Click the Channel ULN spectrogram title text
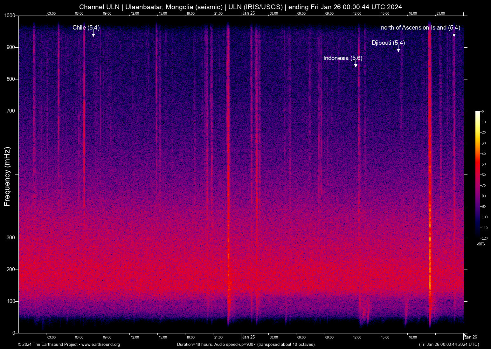The image size is (491, 349). click(240, 7)
